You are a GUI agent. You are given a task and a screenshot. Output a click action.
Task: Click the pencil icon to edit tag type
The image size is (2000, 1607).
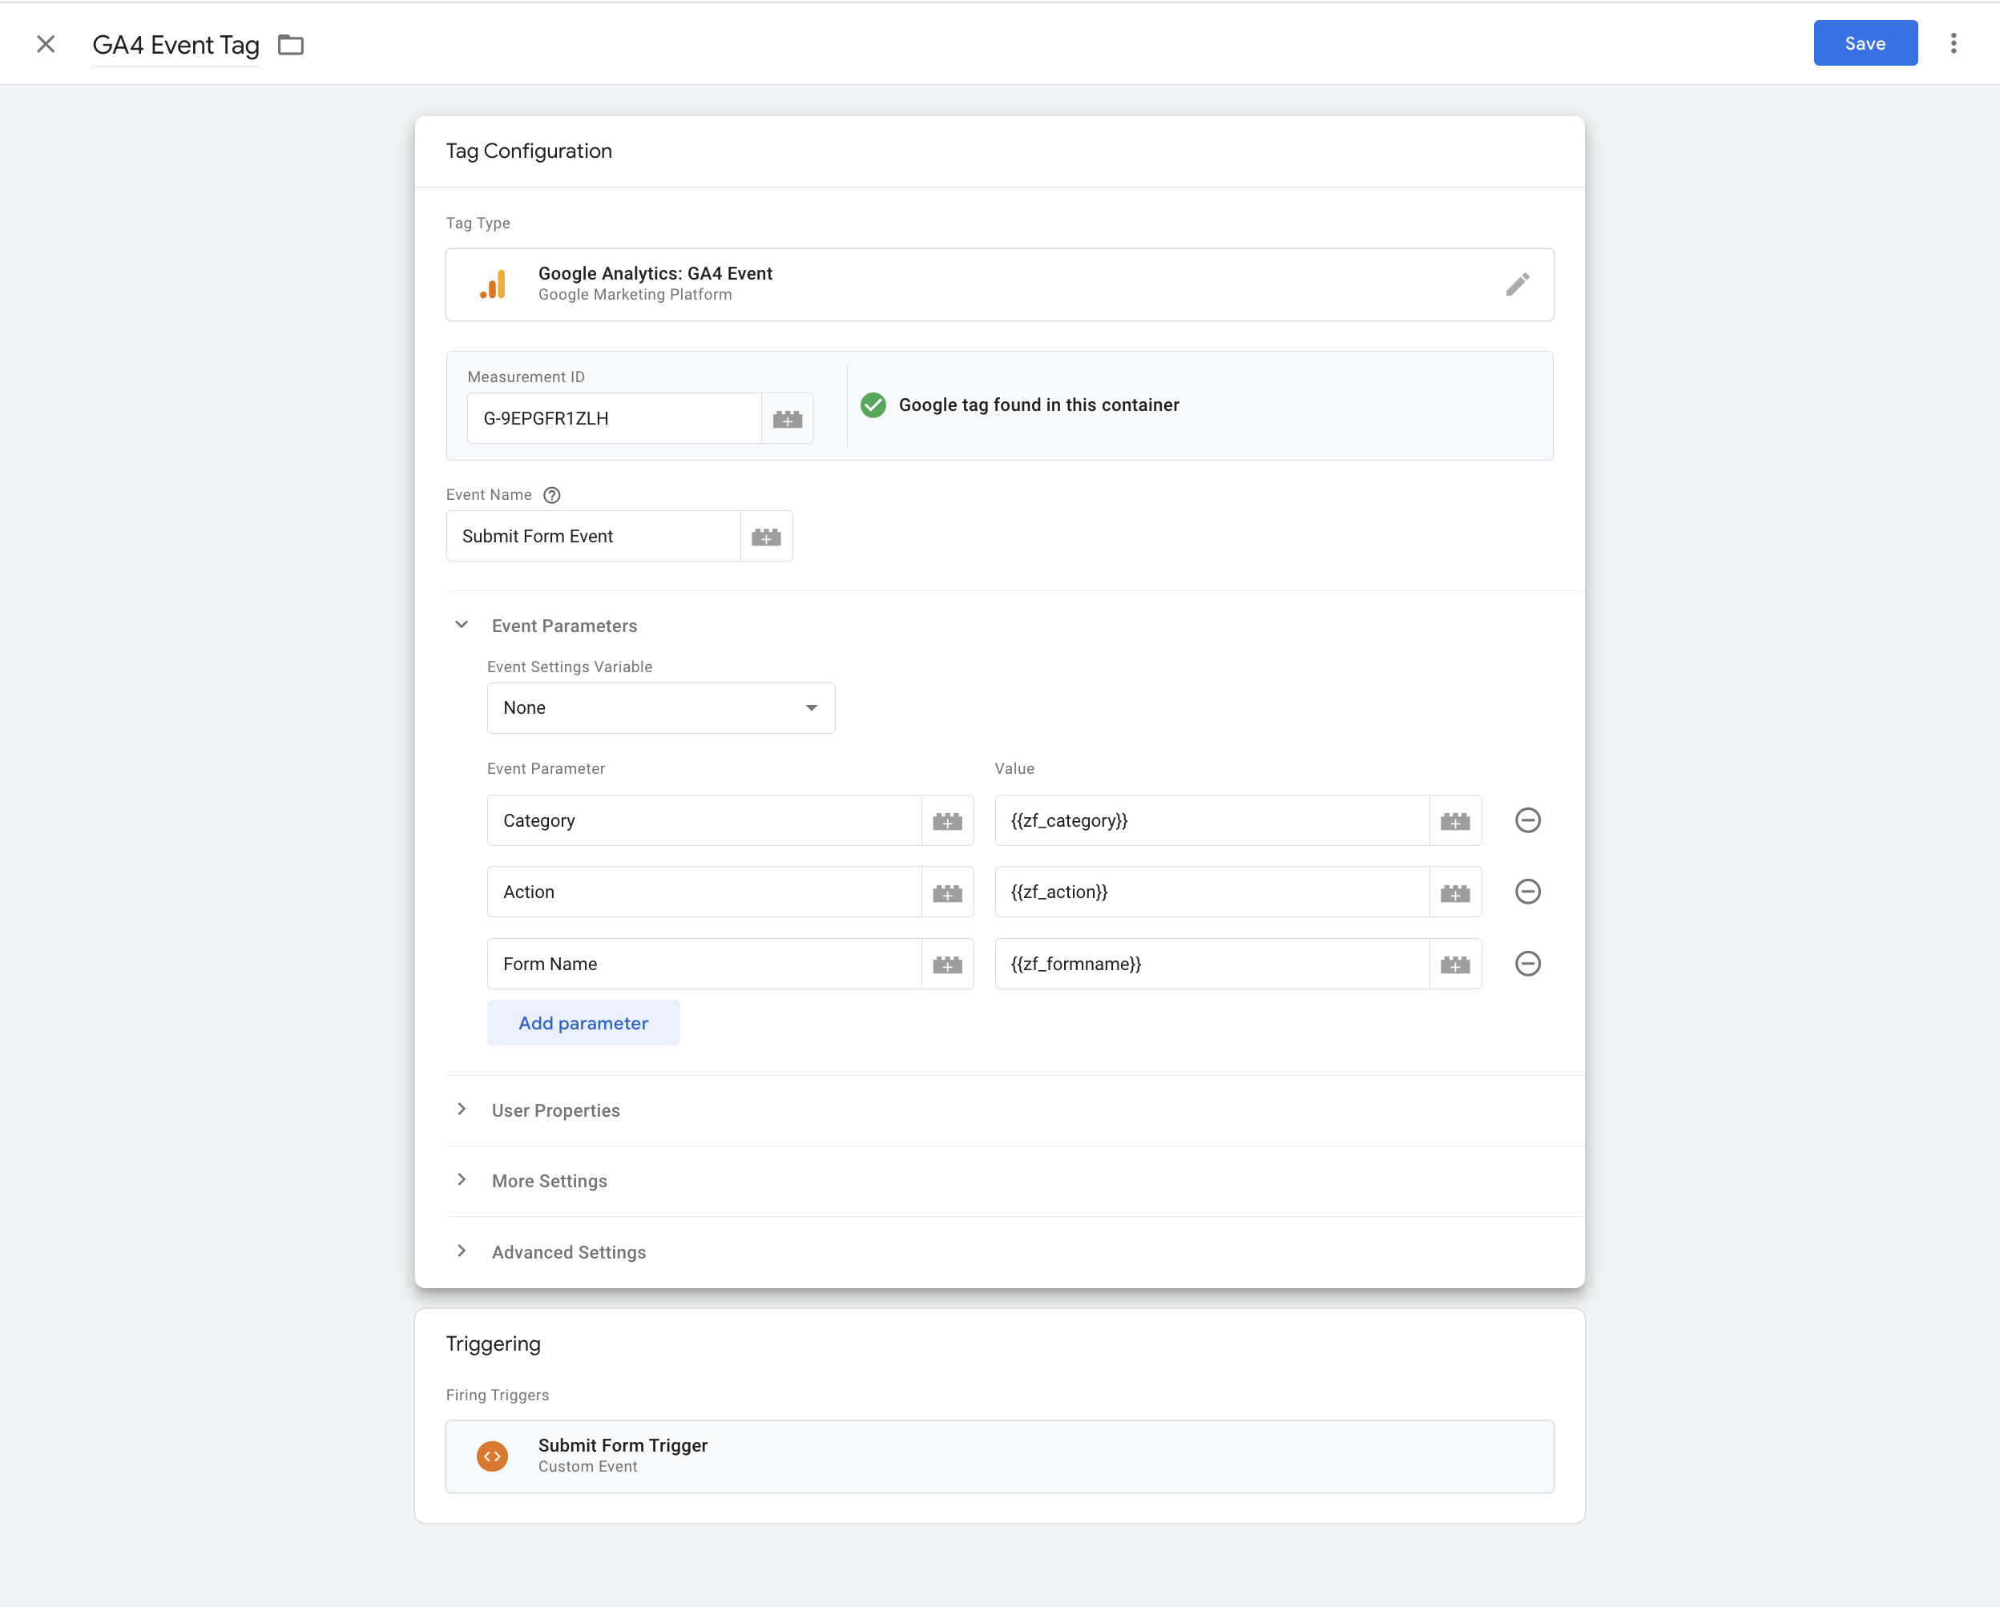[x=1517, y=284]
